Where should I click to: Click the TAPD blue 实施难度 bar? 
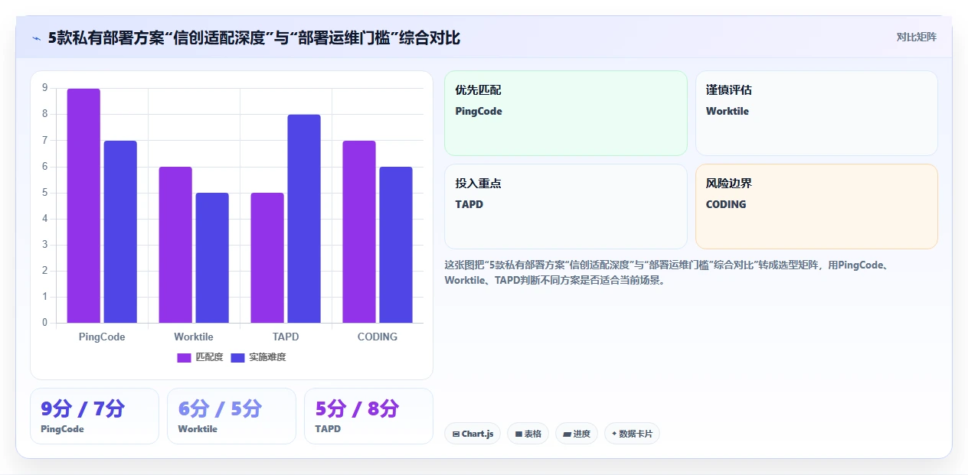[x=304, y=219]
